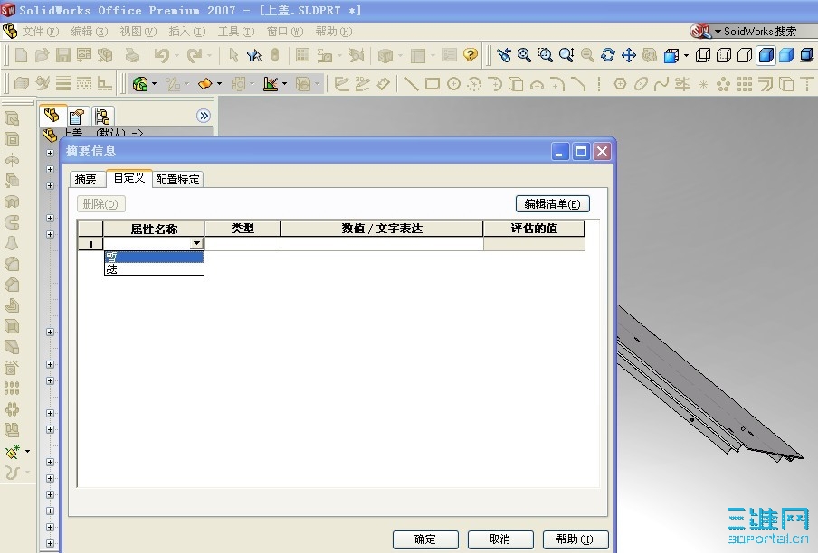Select the Polygon sketch tool
Viewport: 818px width, 553px height.
tap(620, 84)
